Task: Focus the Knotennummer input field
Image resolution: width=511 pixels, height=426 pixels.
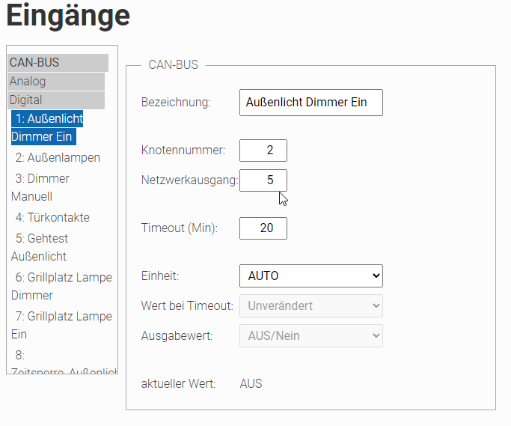Action: (x=263, y=150)
